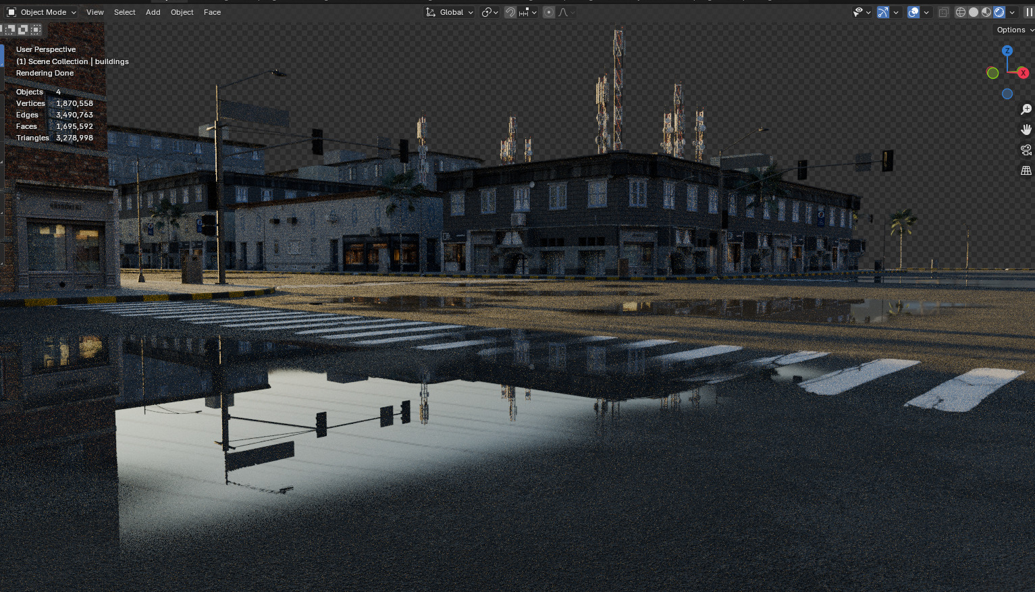Toggle proportional editing
This screenshot has width=1035, height=592.
coord(549,12)
